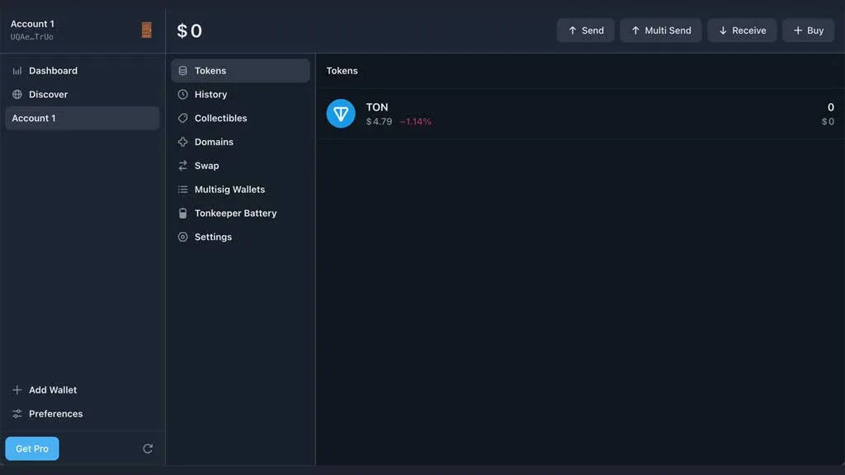Open Tonkeeper Battery from the sidebar

[x=235, y=214]
